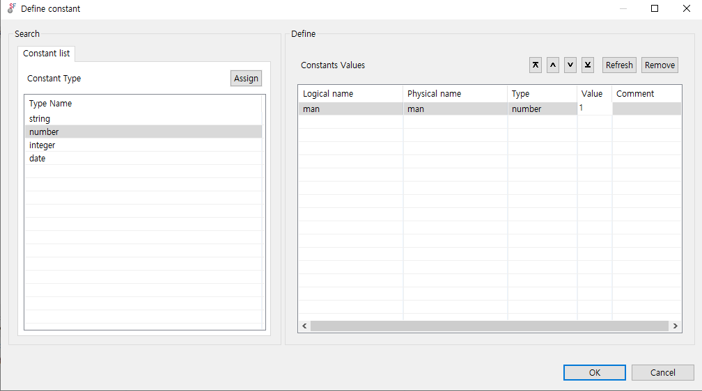Click the Value cell containing 1
702x391 pixels.
[x=594, y=109]
